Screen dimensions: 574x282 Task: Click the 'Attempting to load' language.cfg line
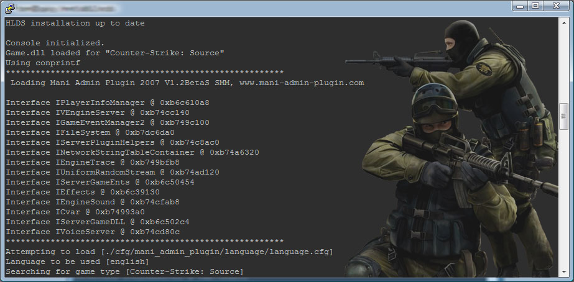[x=169, y=252]
